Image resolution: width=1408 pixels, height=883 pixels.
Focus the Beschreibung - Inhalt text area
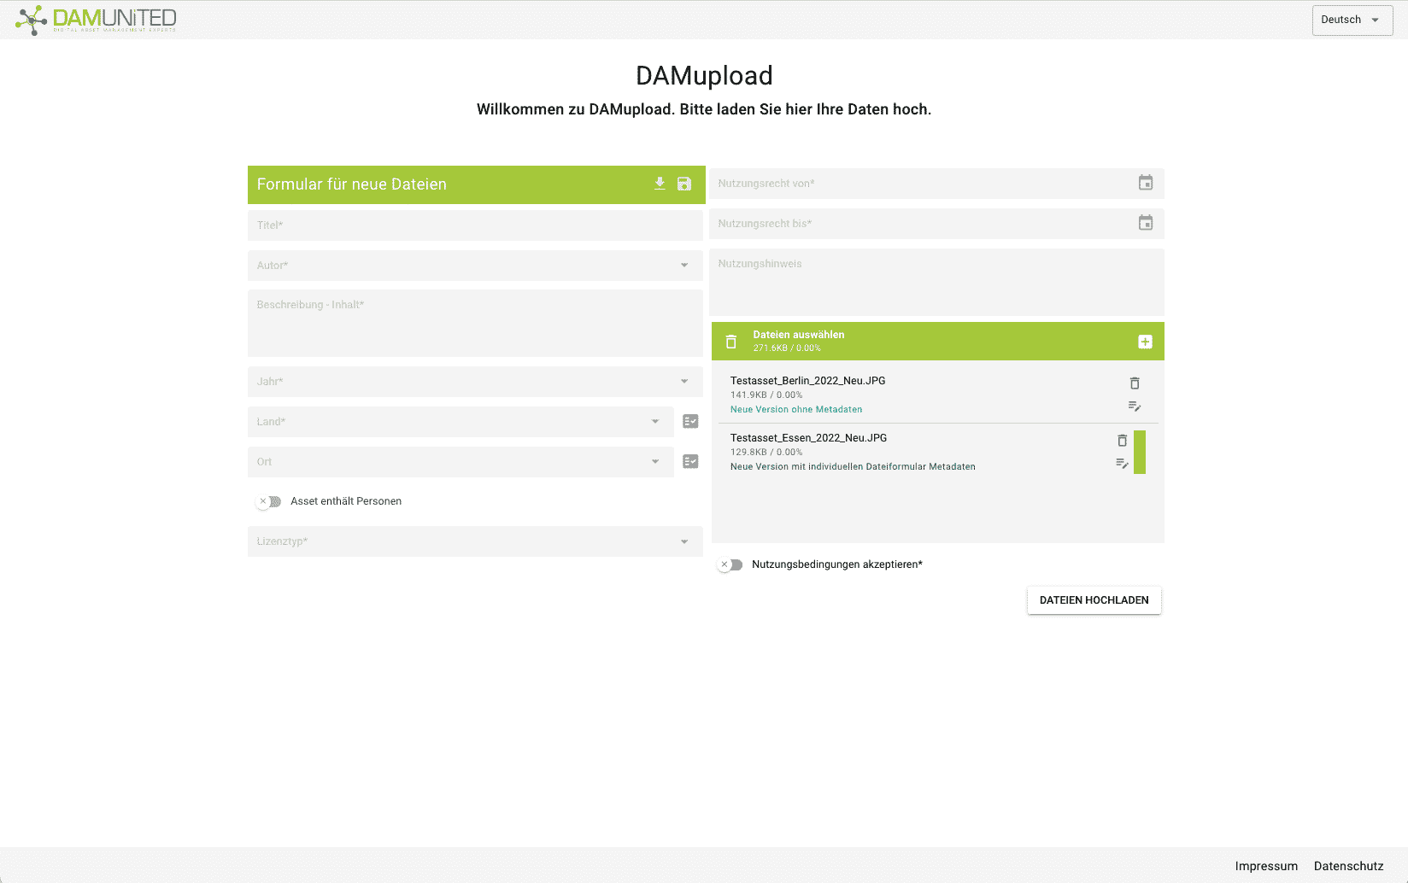475,324
